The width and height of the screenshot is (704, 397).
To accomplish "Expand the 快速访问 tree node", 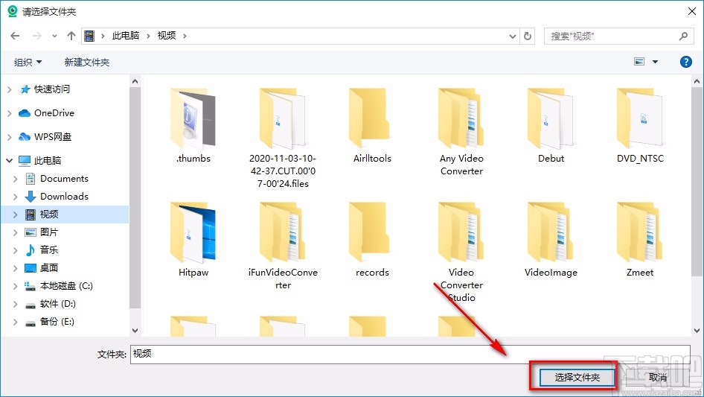I will tap(10, 89).
